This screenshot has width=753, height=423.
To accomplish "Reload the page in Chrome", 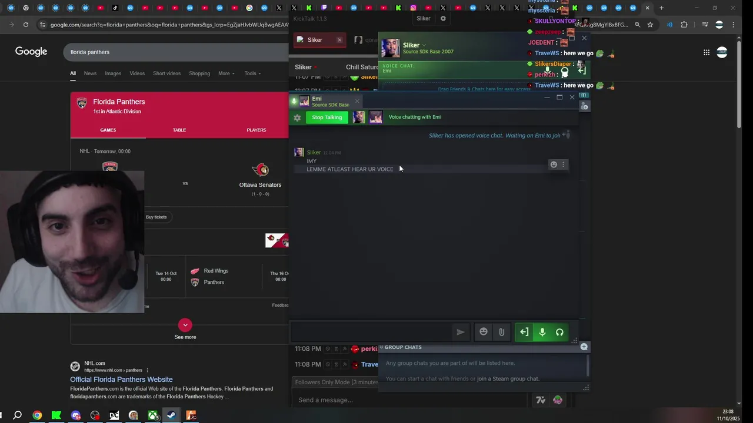I will pos(26,25).
